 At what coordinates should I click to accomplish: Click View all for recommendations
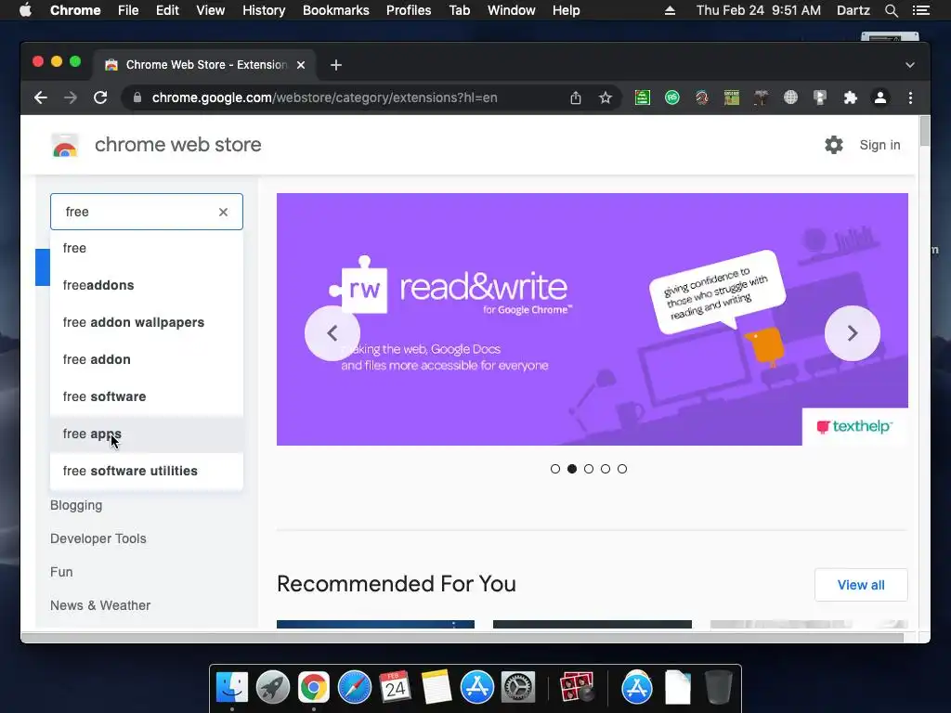tap(861, 585)
